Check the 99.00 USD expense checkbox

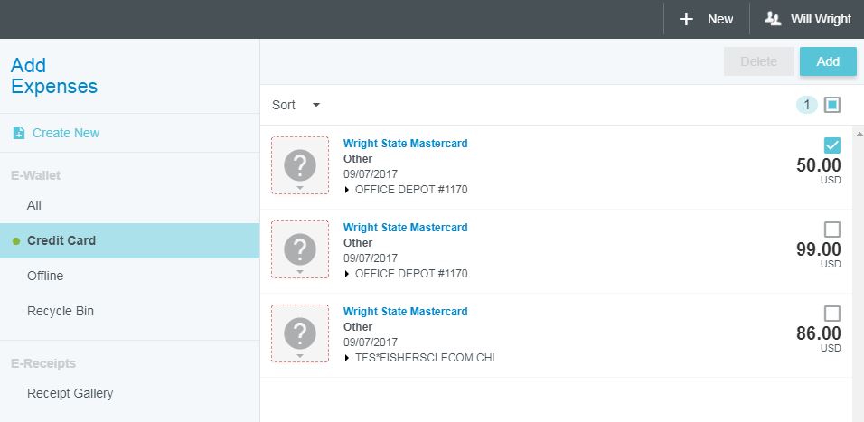click(x=832, y=229)
